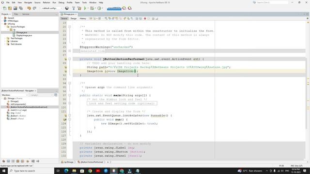Expand the Libraries node
This screenshot has width=310, height=174.
tap(5, 41)
